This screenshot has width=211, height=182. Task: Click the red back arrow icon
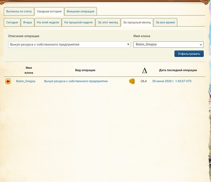(8, 81)
